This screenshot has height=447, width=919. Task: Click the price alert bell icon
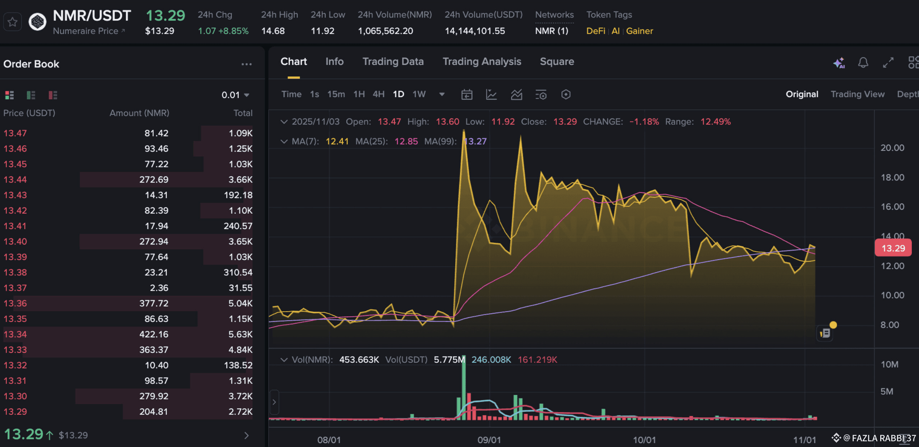point(863,63)
